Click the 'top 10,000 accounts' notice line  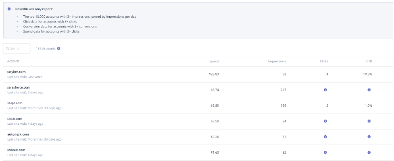coord(80,17)
